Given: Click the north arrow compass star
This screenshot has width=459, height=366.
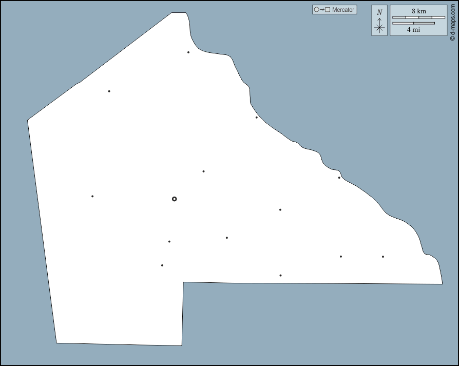Looking at the screenshot, I should coord(379,28).
